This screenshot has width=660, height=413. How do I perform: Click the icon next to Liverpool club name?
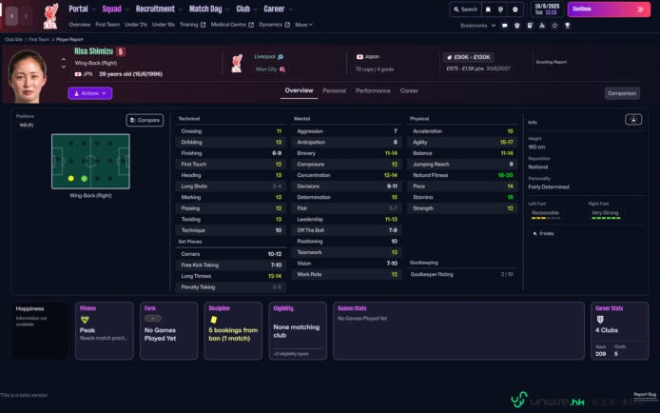[x=281, y=57]
